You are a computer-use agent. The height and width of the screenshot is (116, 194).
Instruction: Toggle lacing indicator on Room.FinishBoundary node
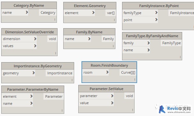tap(135, 79)
